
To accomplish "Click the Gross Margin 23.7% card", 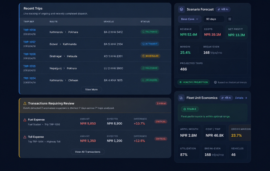I will (x=240, y=133).
